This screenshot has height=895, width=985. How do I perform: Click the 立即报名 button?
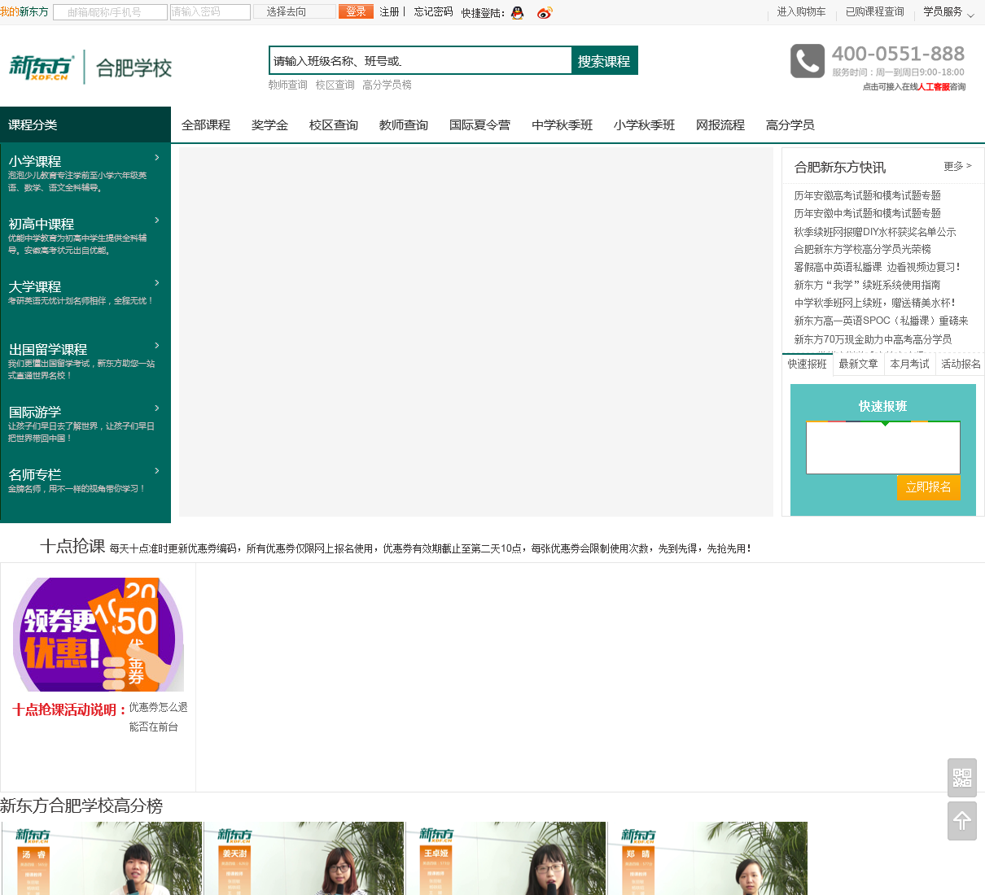point(928,487)
